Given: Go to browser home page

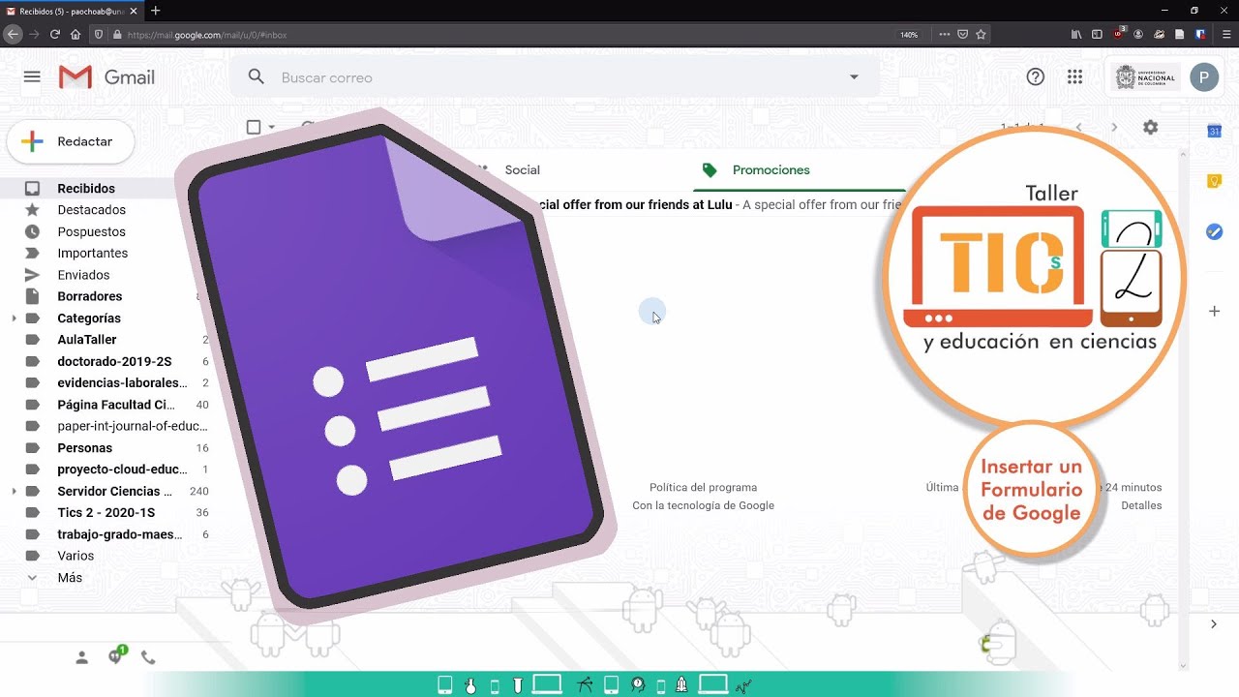Looking at the screenshot, I should (76, 34).
